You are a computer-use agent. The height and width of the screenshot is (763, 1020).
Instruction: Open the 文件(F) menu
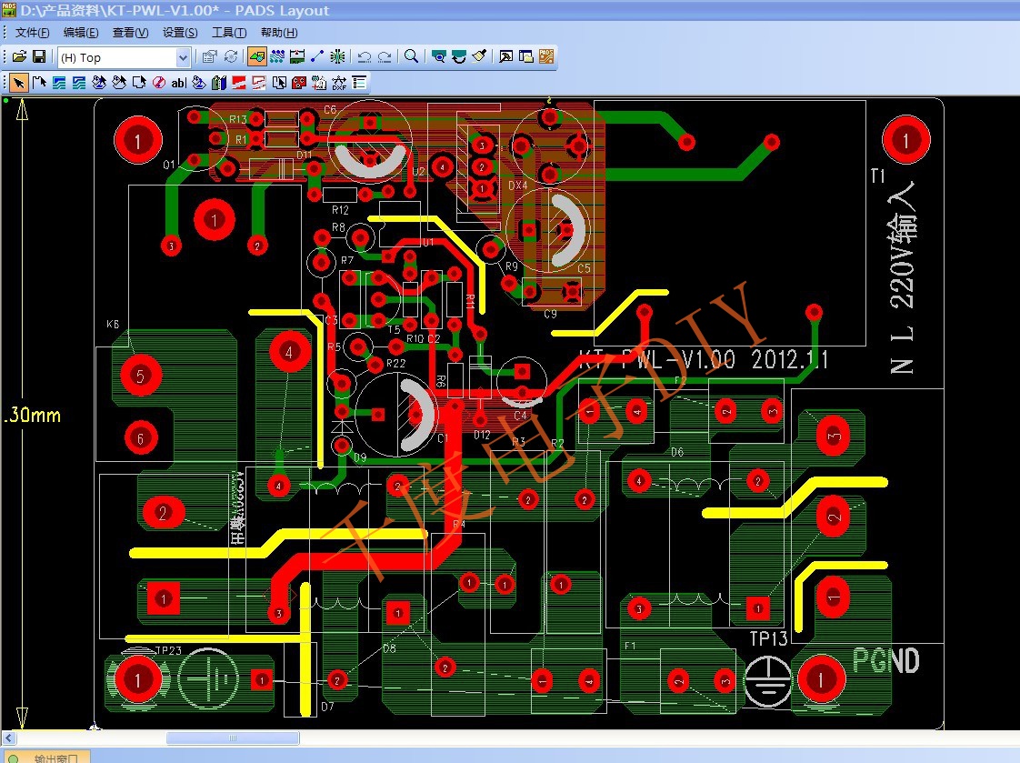tap(32, 33)
